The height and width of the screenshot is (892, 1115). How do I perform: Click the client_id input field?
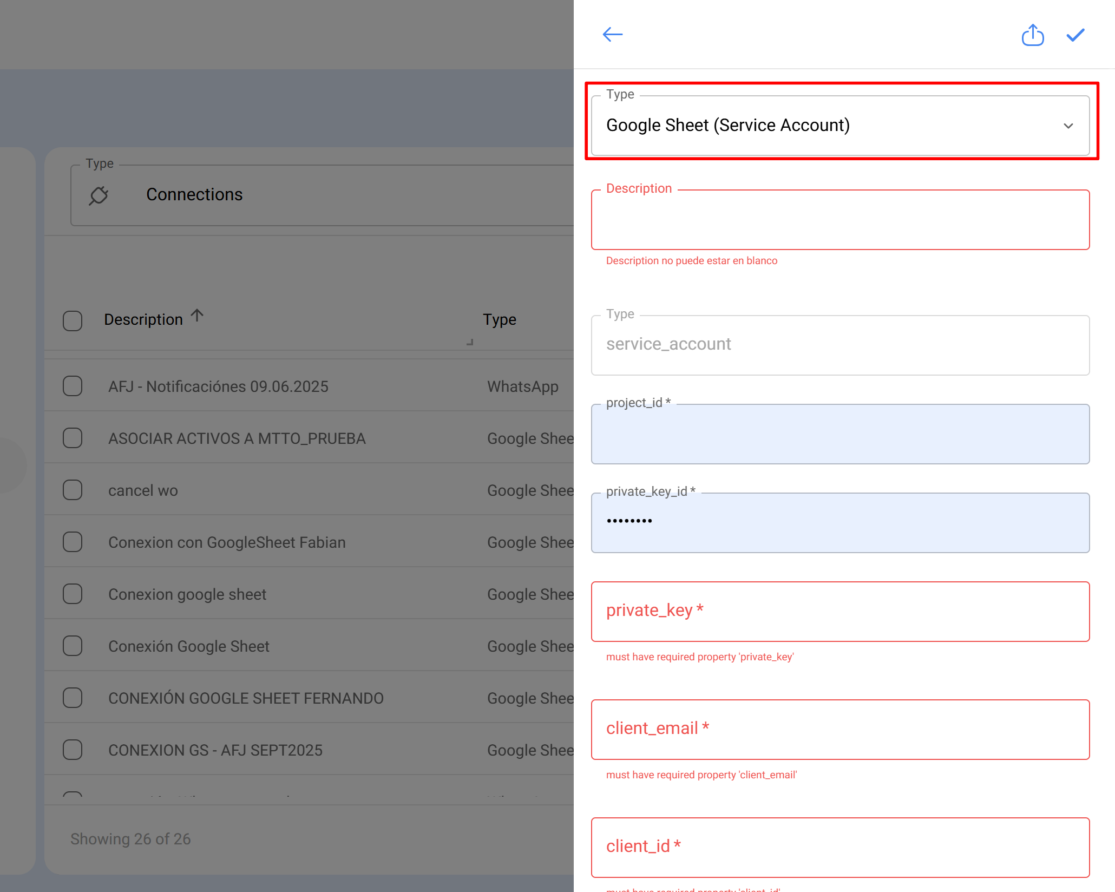click(x=839, y=848)
